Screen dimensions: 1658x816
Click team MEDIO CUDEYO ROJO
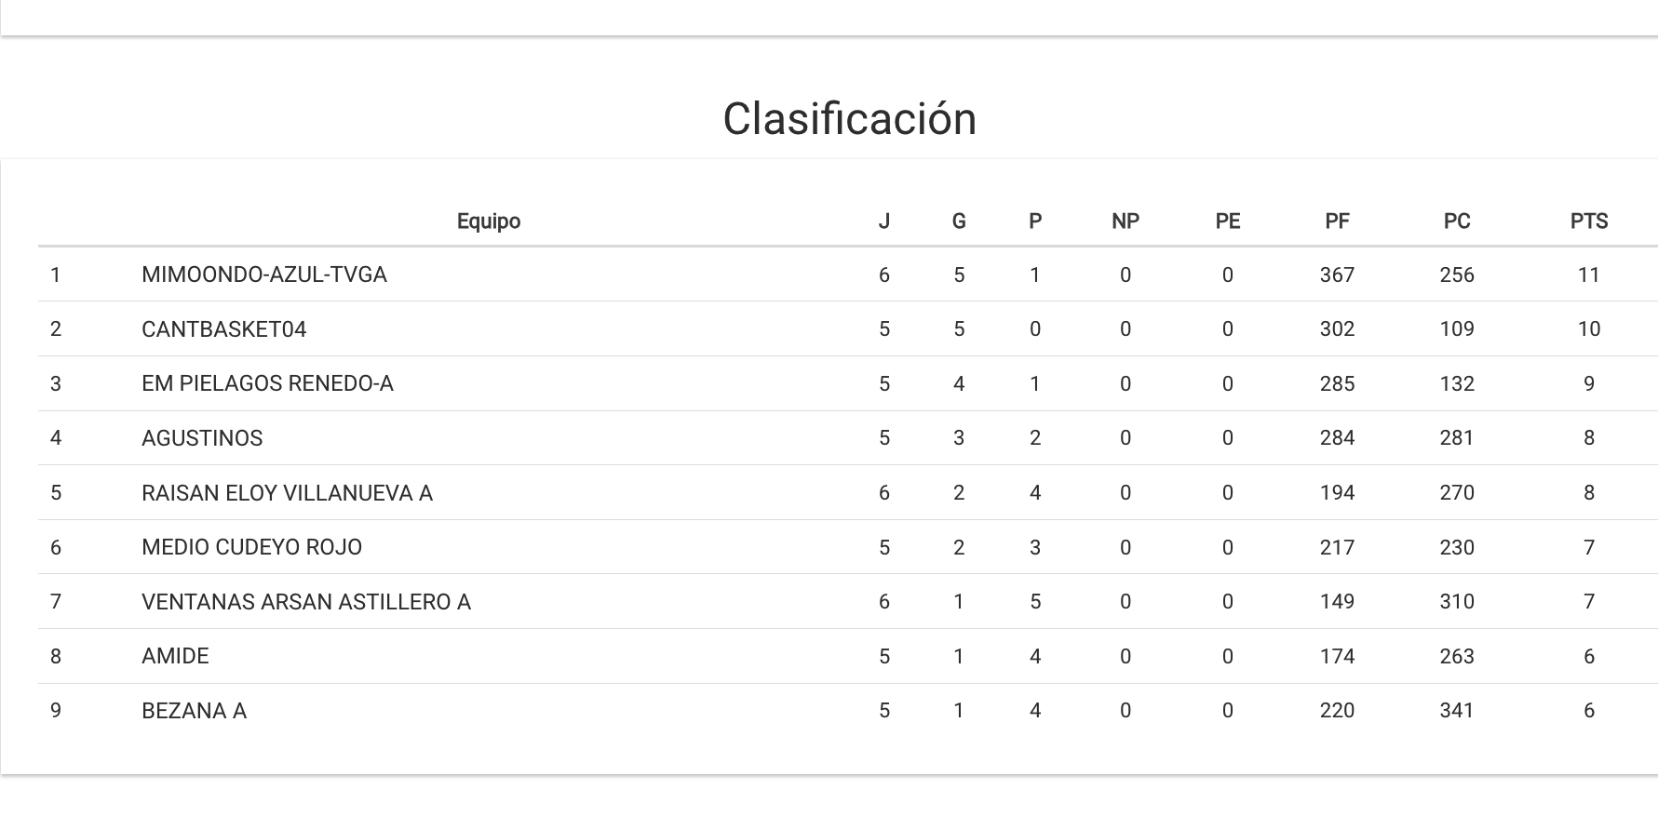point(251,547)
